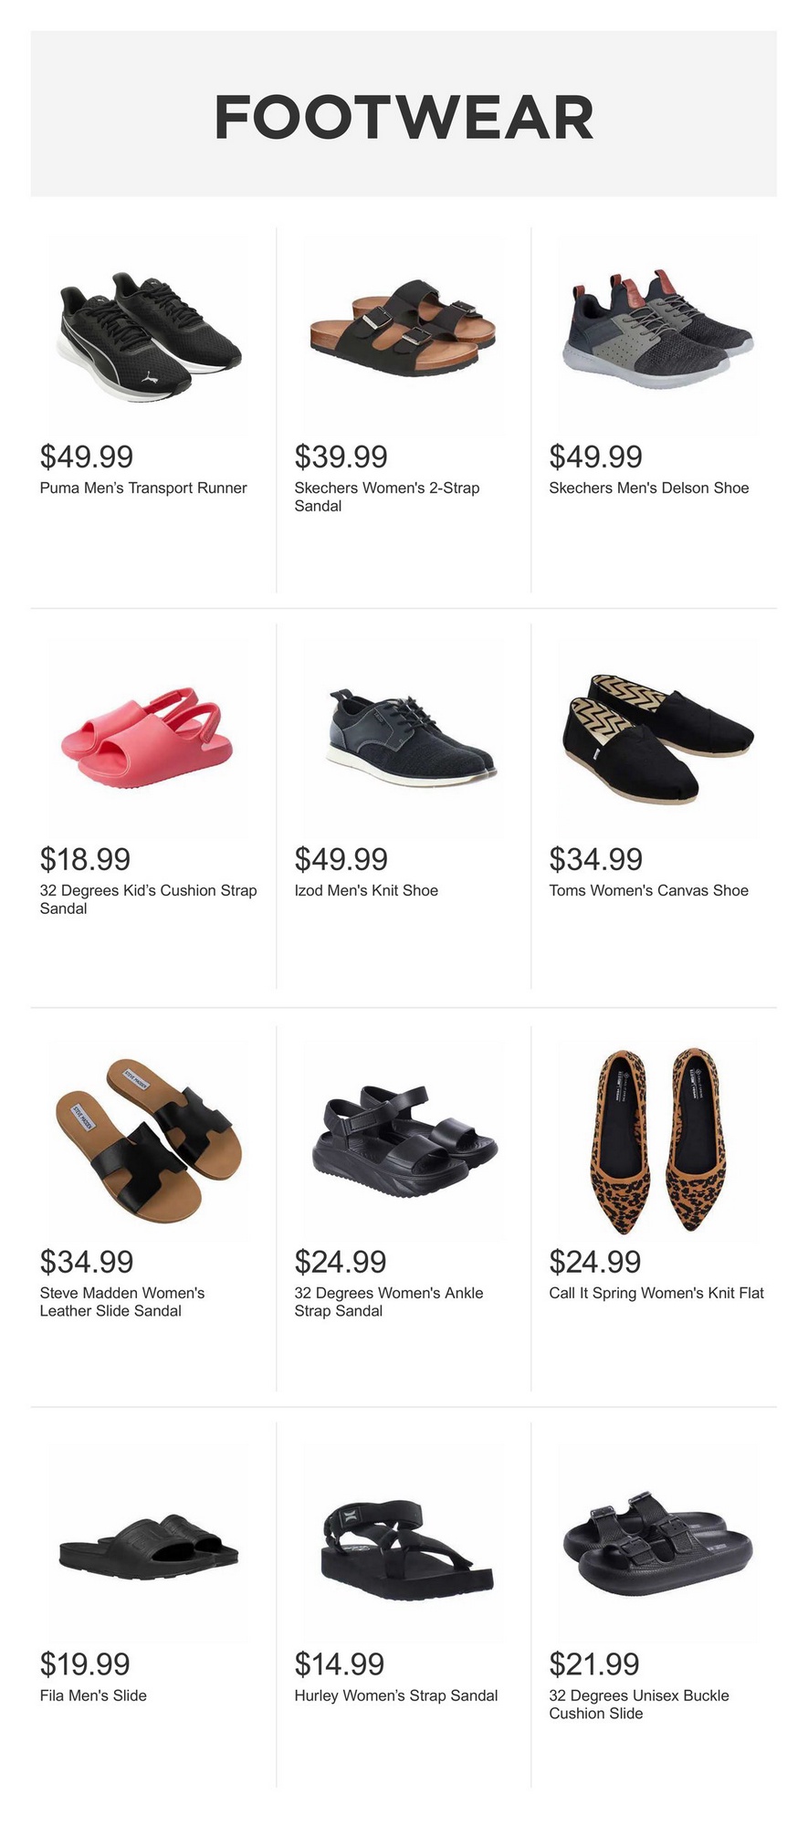Viewport: 808px width, 1826px height.
Task: Click the Puma Men's Transport Runner title
Action: tap(143, 488)
